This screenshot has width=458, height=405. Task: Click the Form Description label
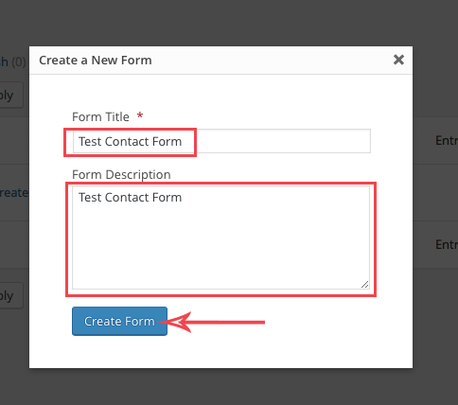tap(121, 174)
